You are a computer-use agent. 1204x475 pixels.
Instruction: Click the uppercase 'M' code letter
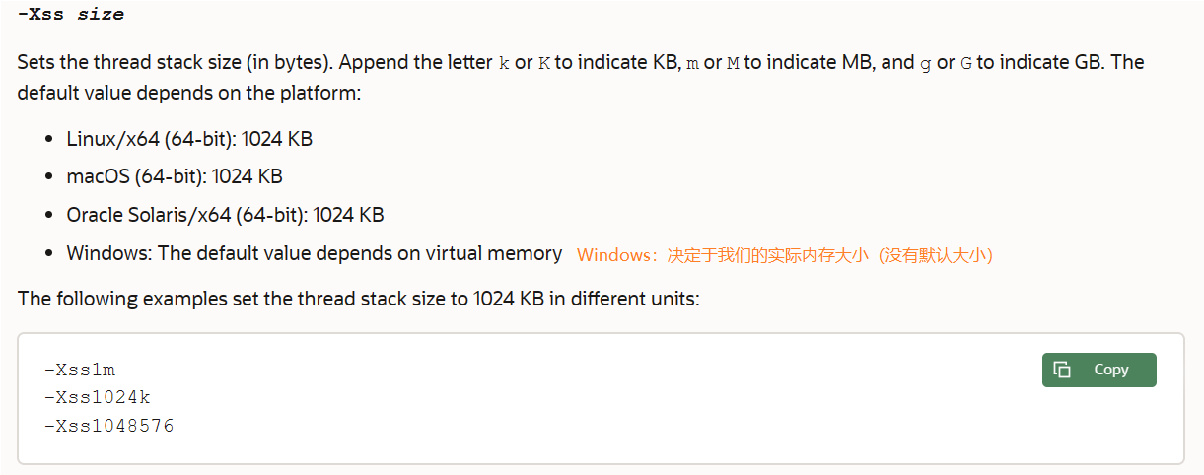[x=733, y=63]
